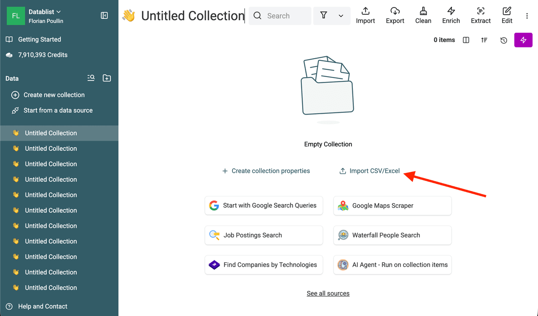Open the Clean tool
Screen dimensions: 538x316
point(423,16)
